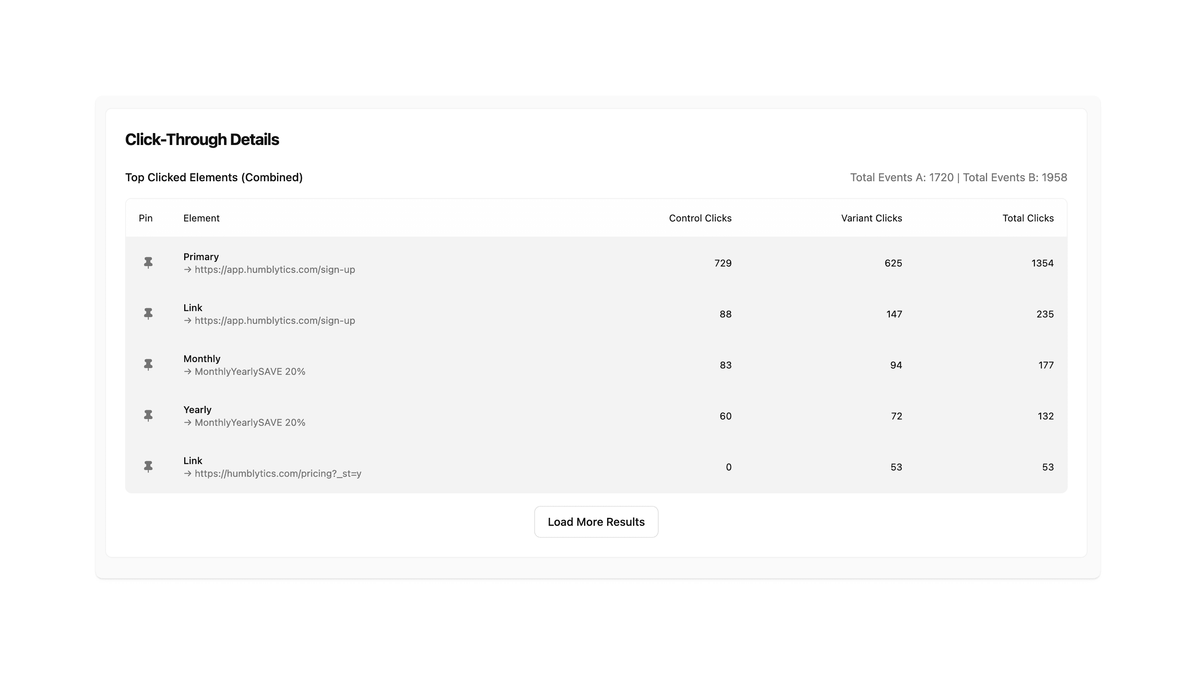Select the Pin column header

pos(146,218)
